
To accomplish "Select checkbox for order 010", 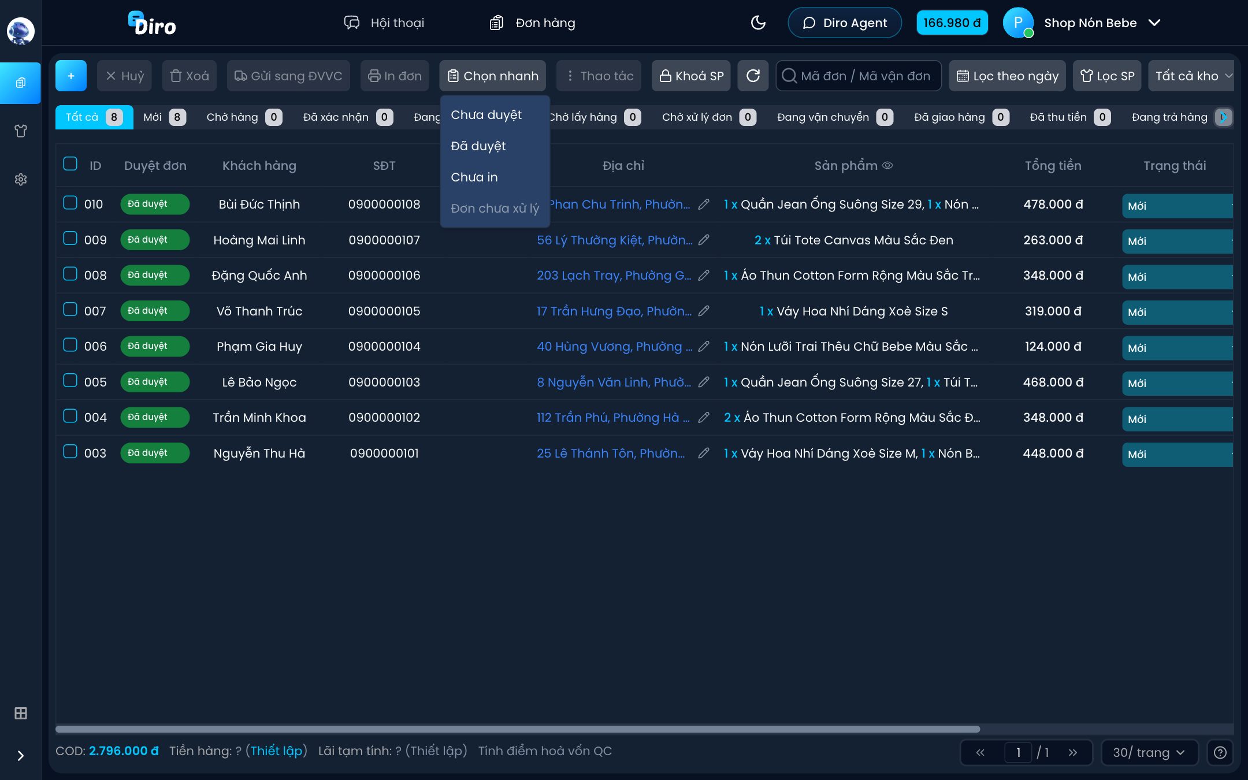I will pos(70,203).
